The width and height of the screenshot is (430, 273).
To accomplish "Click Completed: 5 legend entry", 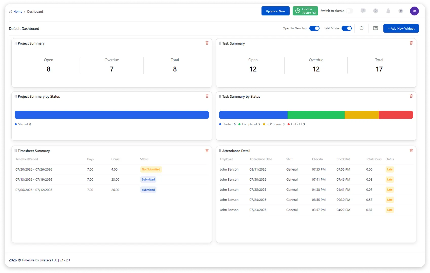I will pos(249,124).
